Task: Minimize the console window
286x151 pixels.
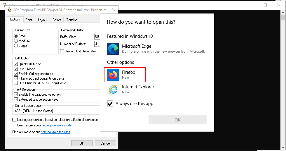Action: [x=252, y=5]
